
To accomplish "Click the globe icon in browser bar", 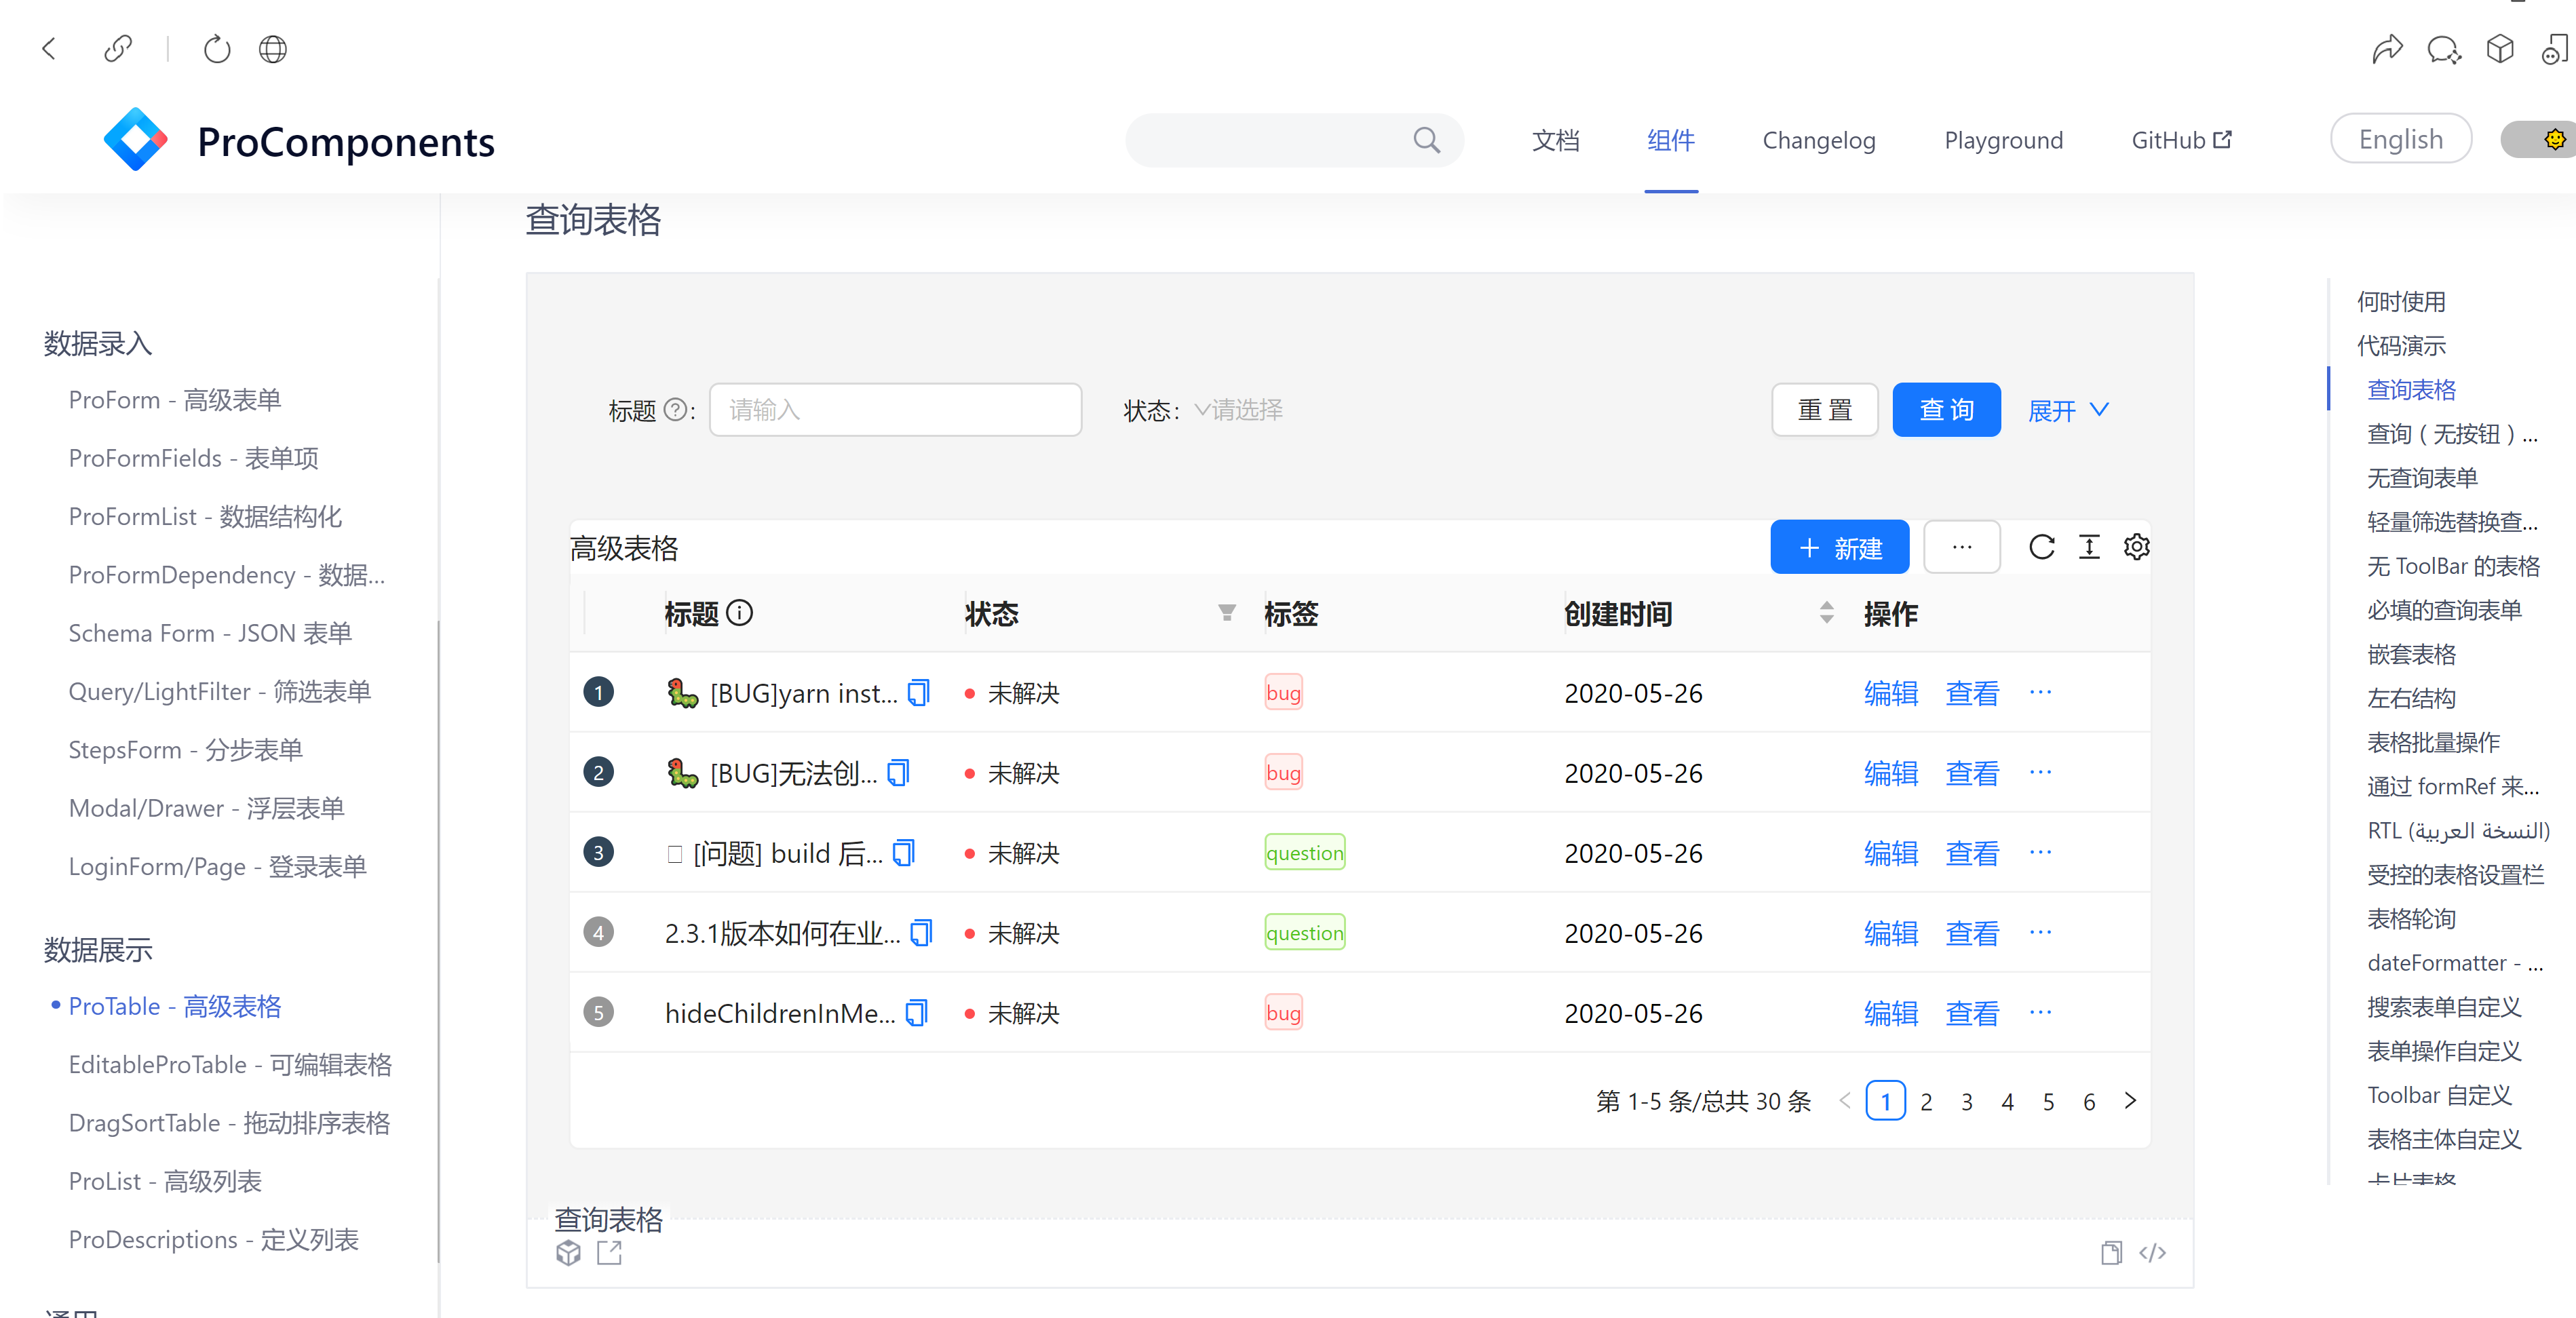I will 273,48.
